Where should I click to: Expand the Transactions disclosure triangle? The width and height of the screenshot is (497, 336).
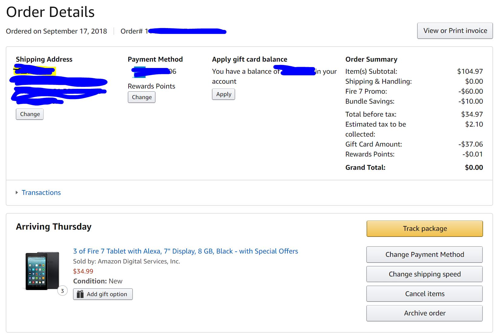(x=17, y=192)
